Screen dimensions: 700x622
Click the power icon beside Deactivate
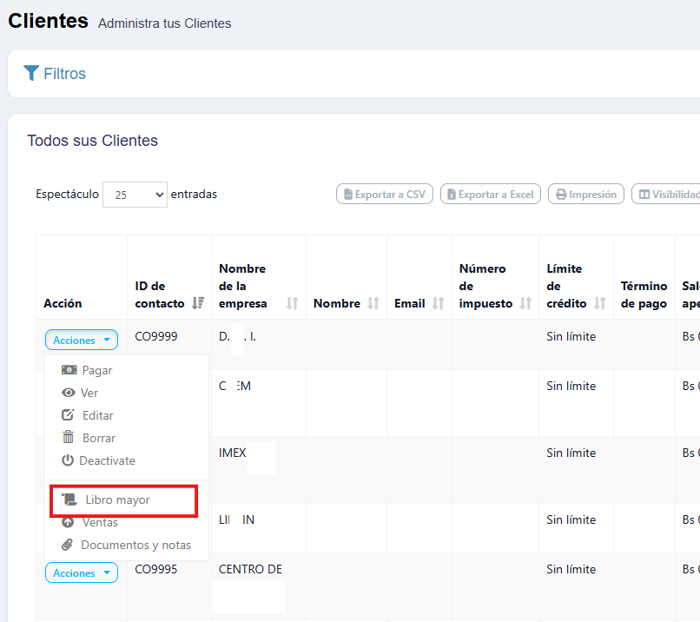(68, 460)
